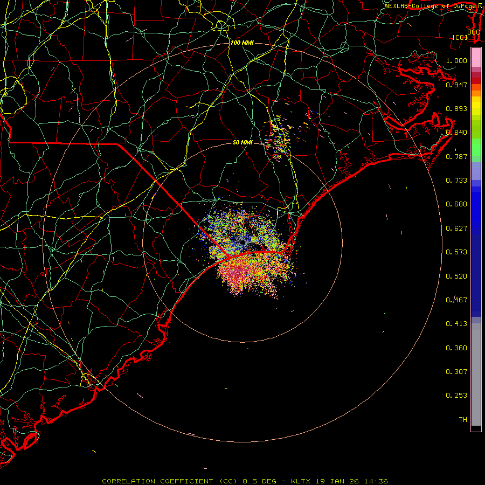Click the 0.360 color scale value
Viewport: 485px width, 485px height.
[456, 348]
